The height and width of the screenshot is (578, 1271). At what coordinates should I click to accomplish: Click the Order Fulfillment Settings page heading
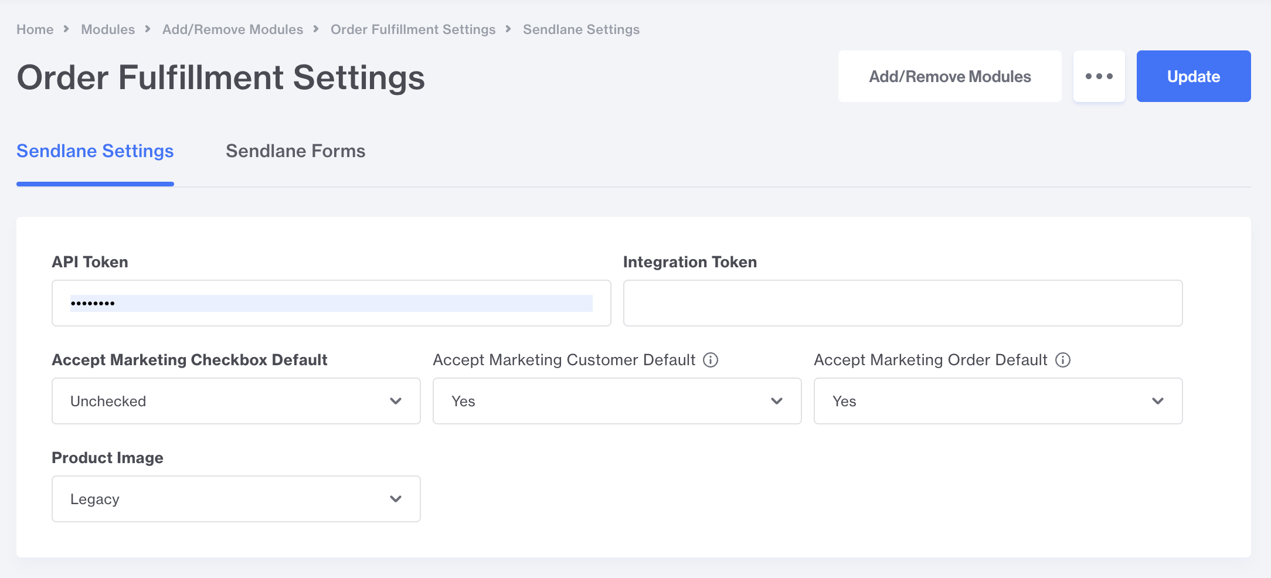[x=221, y=77]
